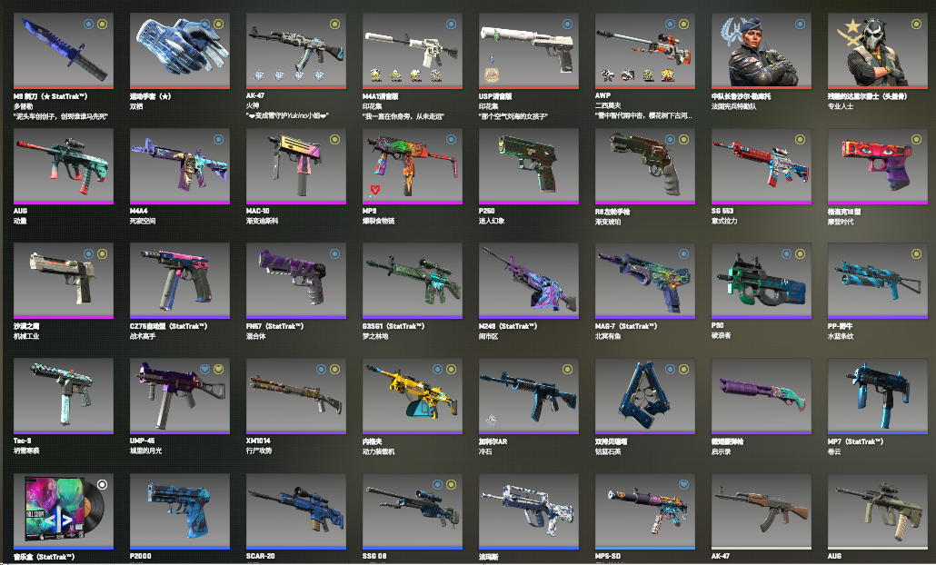
Task: Click the yellow circle badge on top-row AK-47
Action: 335,24
